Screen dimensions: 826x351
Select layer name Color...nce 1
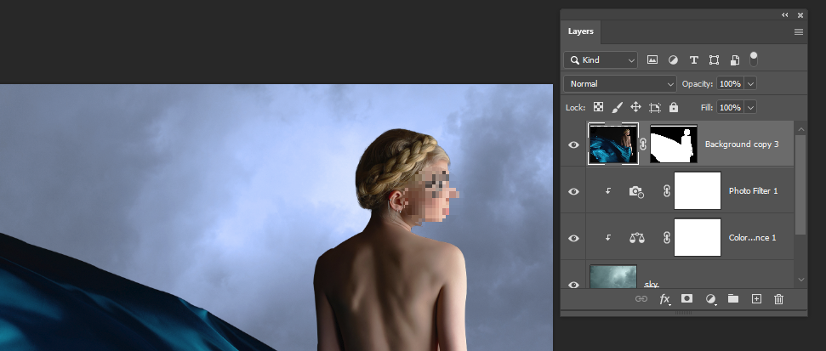tap(752, 238)
